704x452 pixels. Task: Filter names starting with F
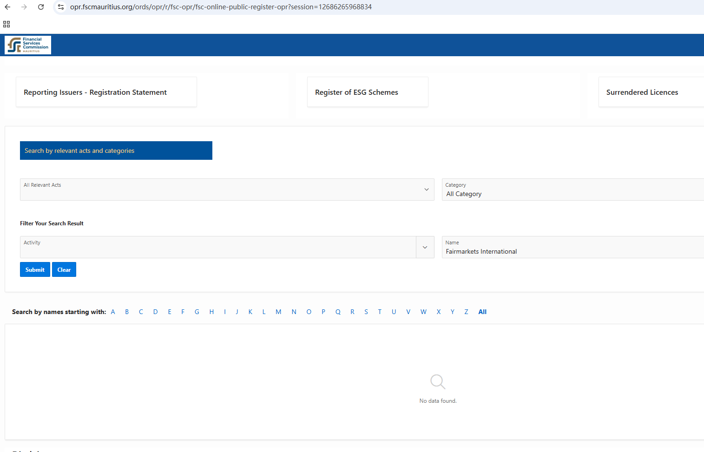pos(183,312)
